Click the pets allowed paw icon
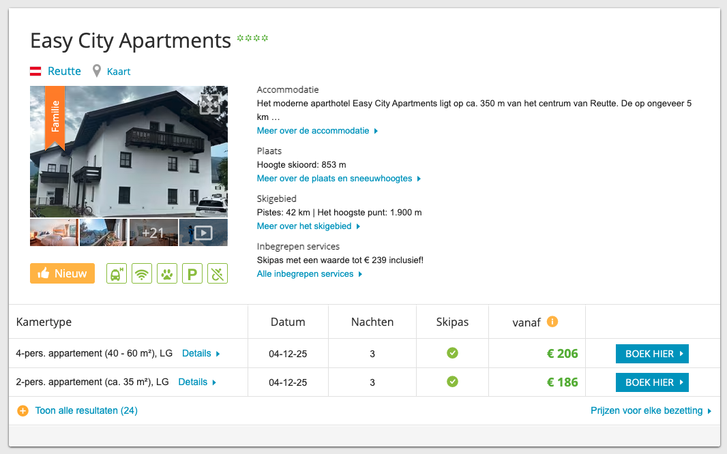Viewport: 727px width, 454px height. (x=167, y=273)
